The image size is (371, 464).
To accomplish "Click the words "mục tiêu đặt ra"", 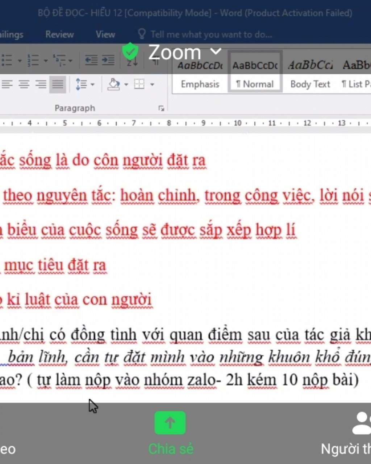I will click(x=55, y=265).
